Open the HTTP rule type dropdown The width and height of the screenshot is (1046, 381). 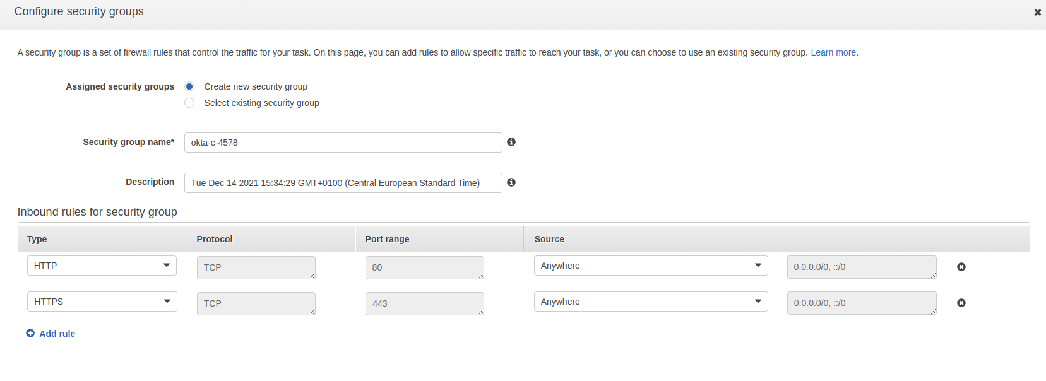coord(102,266)
